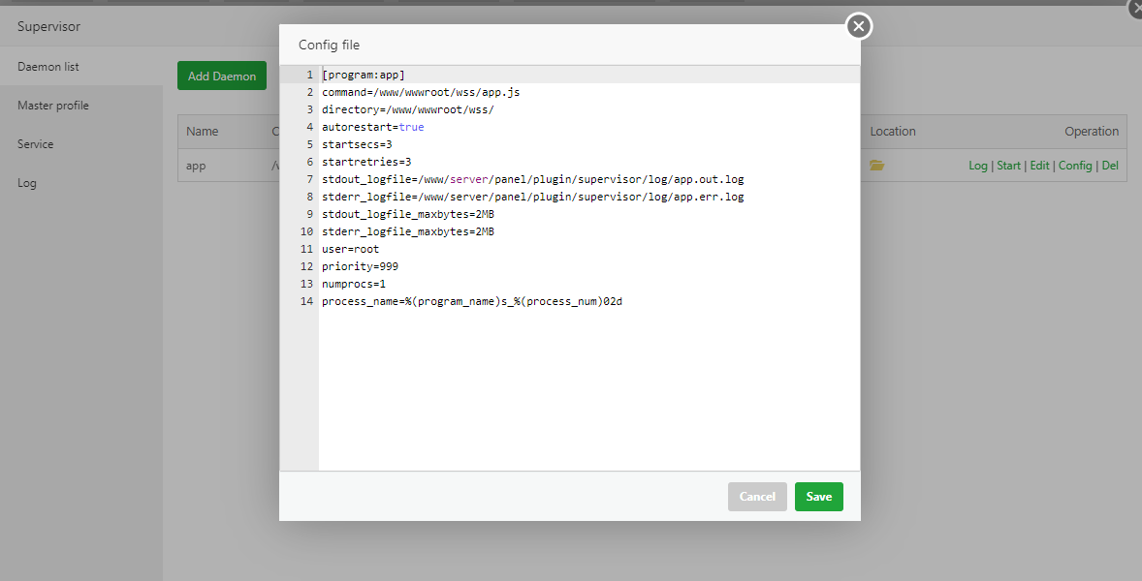Edit the app daemon
The image size is (1142, 581).
1039,166
